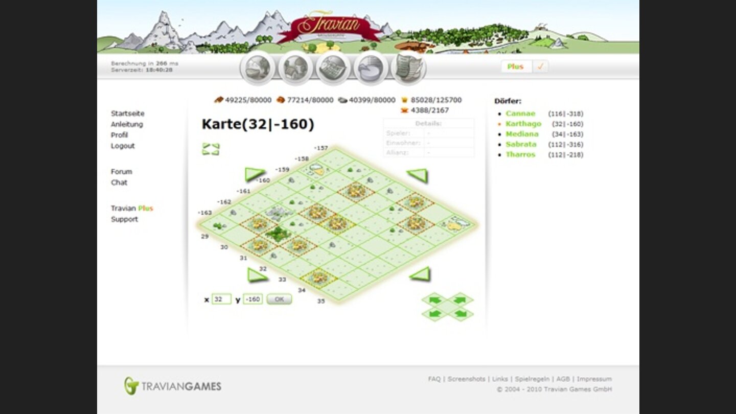Open the resource fields overview round icon

258,67
